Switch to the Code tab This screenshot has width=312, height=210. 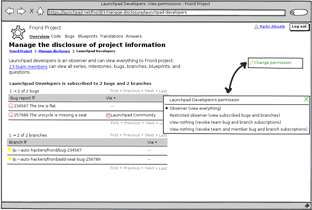(56, 36)
